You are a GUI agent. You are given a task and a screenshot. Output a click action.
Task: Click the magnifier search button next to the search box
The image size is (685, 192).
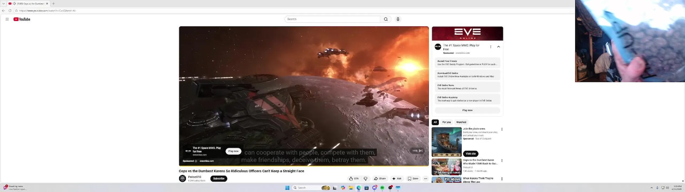386,19
